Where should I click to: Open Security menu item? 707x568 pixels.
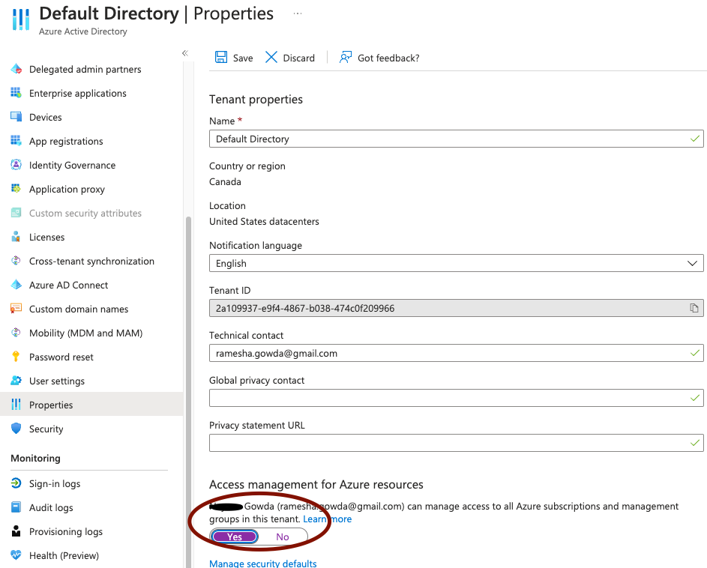point(46,429)
